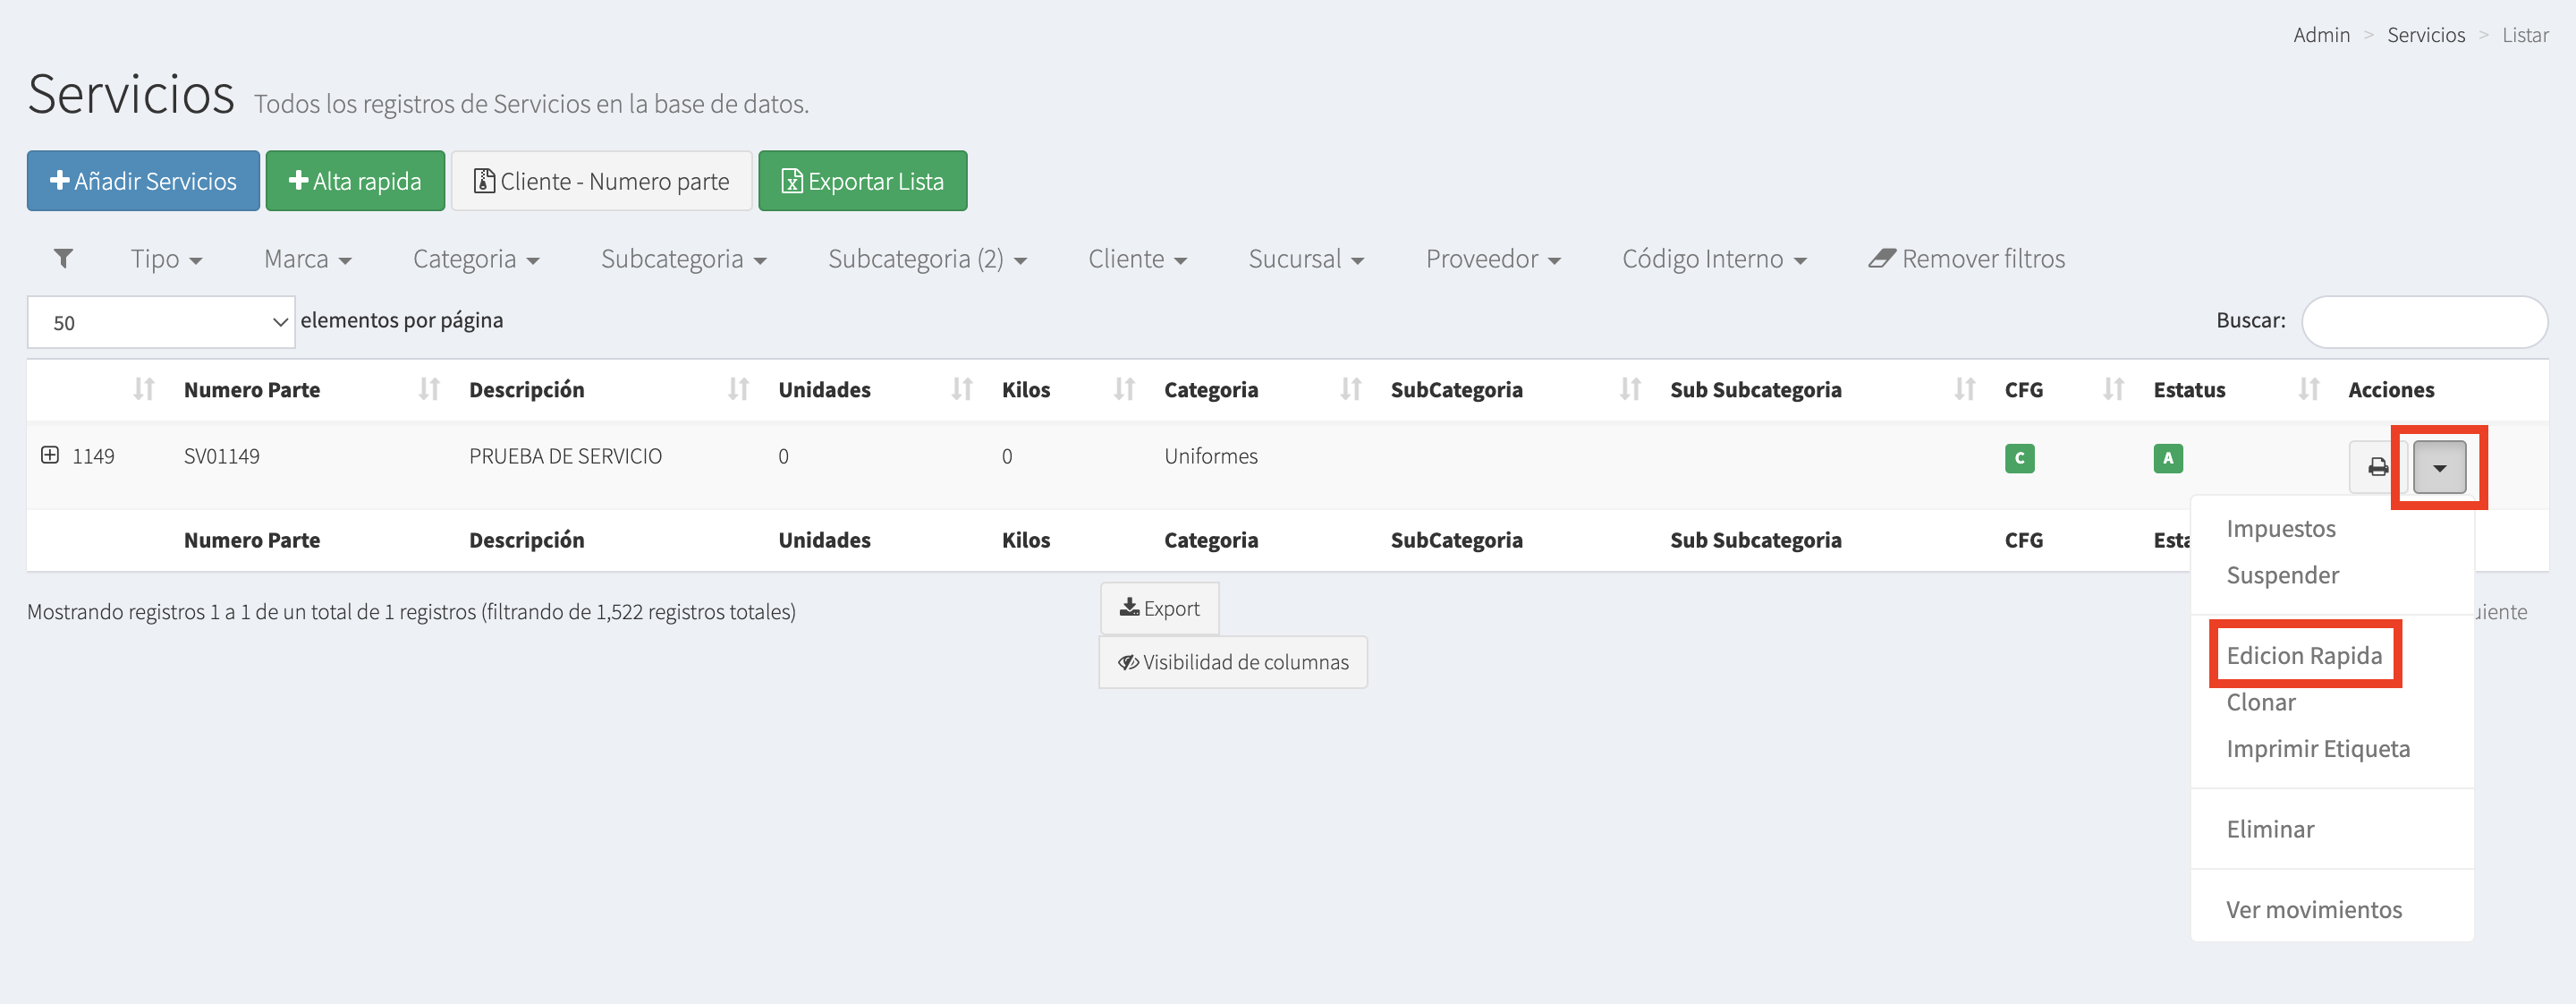Open the Proveedor filter dropdown
Image resolution: width=2576 pixels, height=1004 pixels.
coord(1492,259)
